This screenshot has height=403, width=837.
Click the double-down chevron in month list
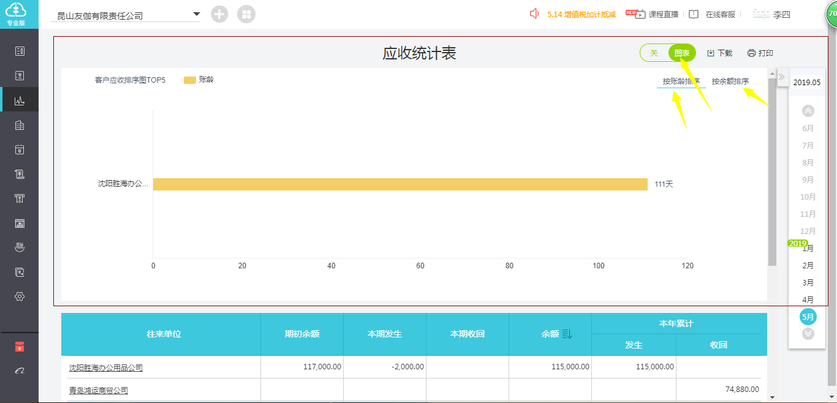pos(808,334)
